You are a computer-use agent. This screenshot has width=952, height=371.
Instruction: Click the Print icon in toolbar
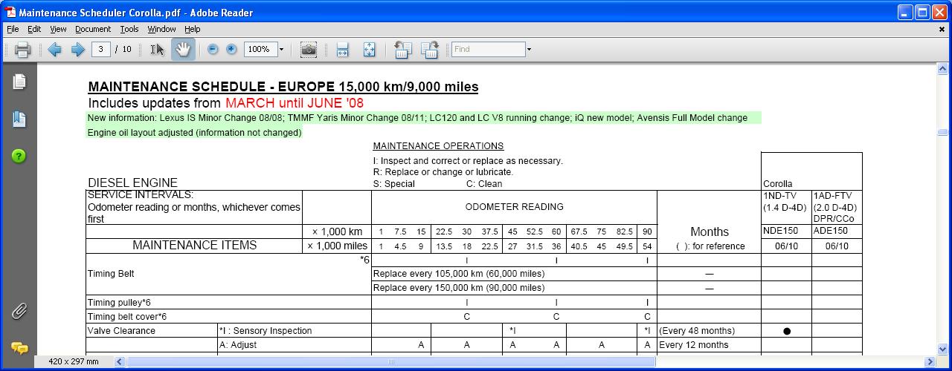(22, 50)
